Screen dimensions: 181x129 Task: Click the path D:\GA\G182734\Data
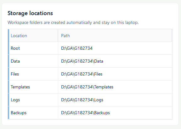point(82,61)
